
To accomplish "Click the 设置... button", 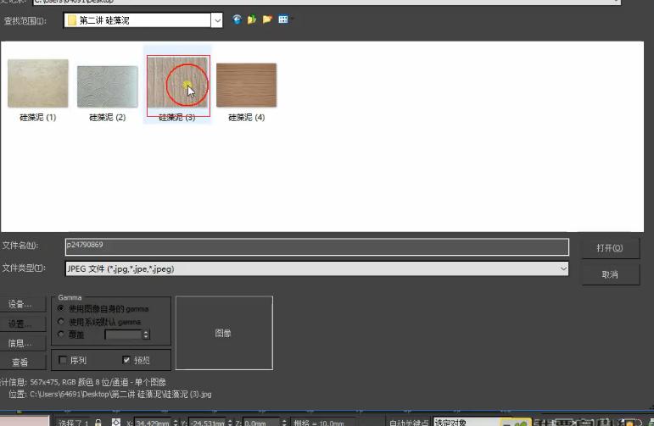I will click(22, 324).
